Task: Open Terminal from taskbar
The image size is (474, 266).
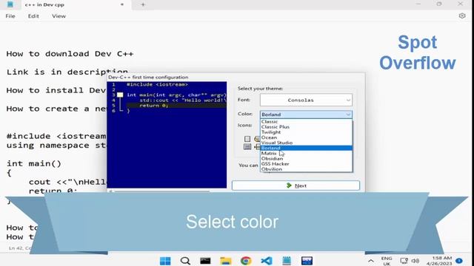Action: point(205,261)
